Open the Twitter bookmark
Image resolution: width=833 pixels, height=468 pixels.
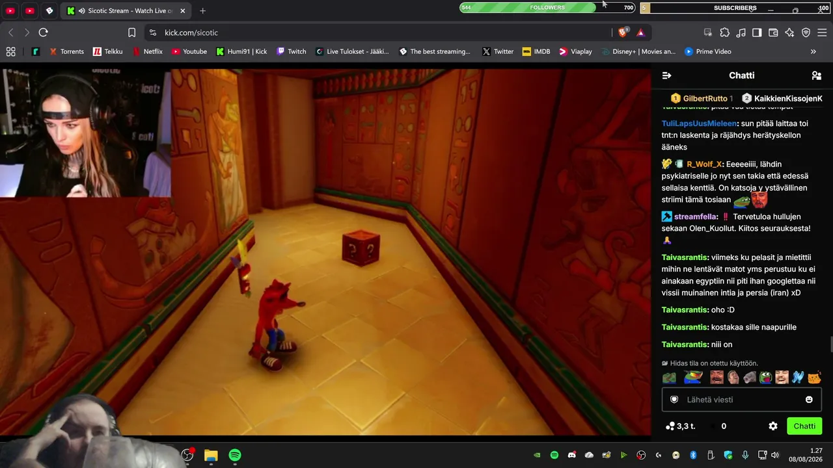tap(497, 51)
